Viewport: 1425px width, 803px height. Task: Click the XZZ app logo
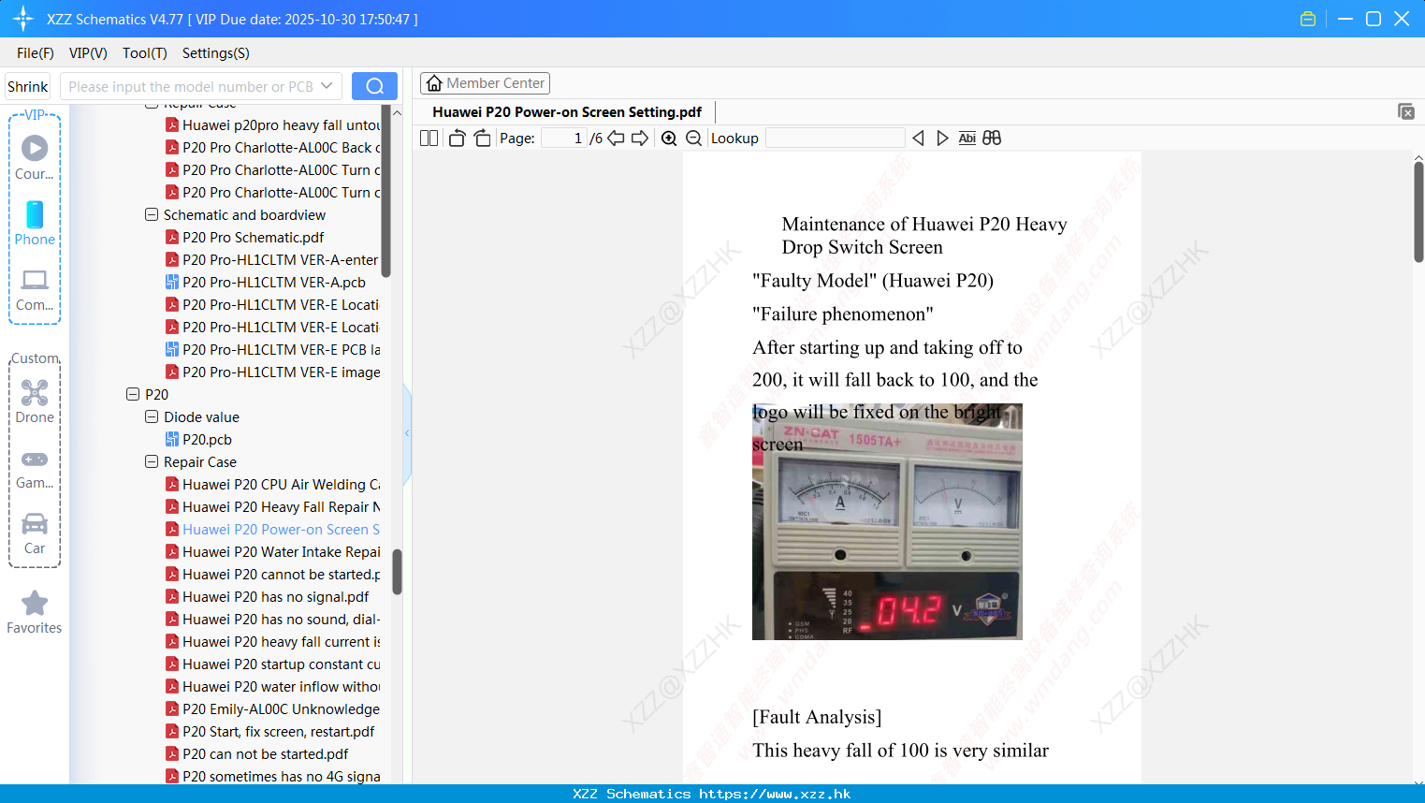23,19
